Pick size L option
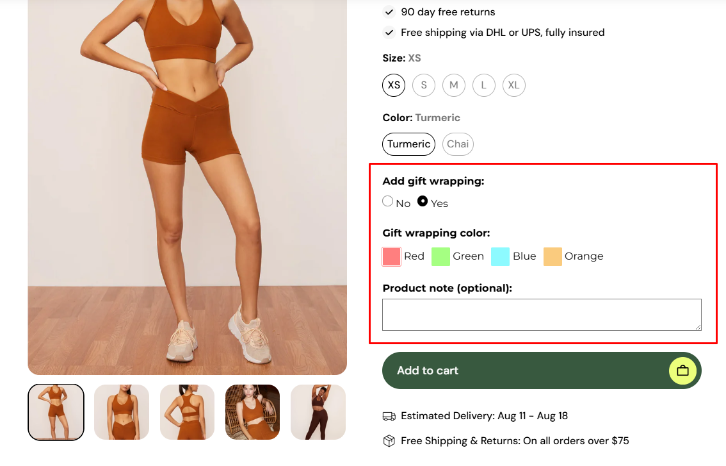Viewport: 726px width, 466px height. [x=484, y=85]
